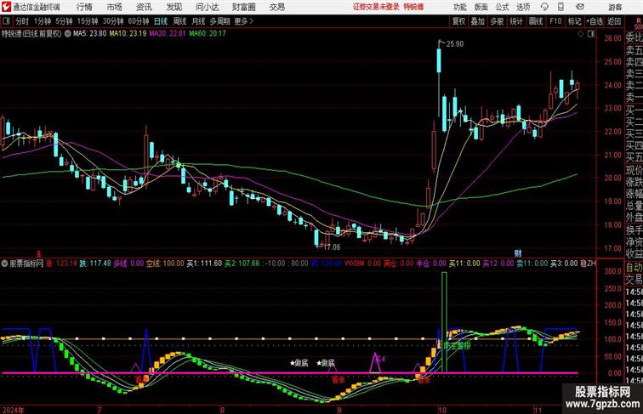Click the 买2: 107.66 indicator value
The image size is (643, 414).
[x=242, y=264]
